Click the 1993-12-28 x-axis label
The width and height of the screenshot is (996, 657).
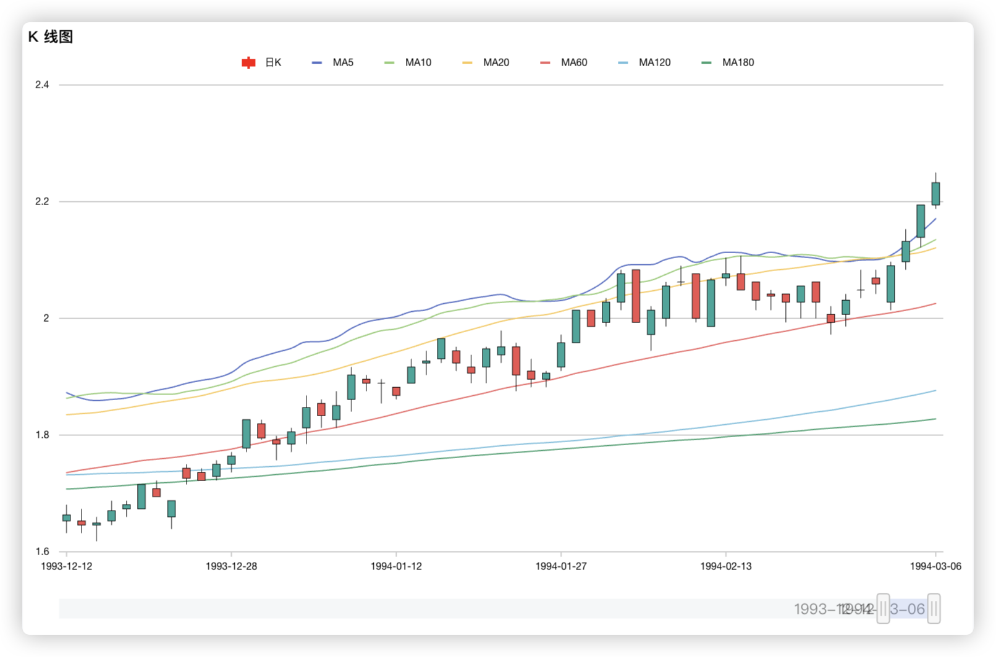[231, 566]
